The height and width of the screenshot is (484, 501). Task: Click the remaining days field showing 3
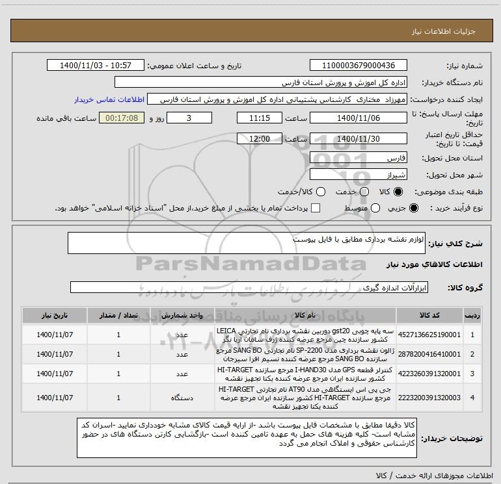click(189, 118)
